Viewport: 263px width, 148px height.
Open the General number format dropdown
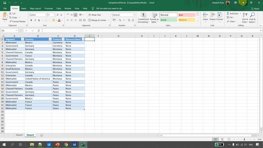[x=133, y=15]
